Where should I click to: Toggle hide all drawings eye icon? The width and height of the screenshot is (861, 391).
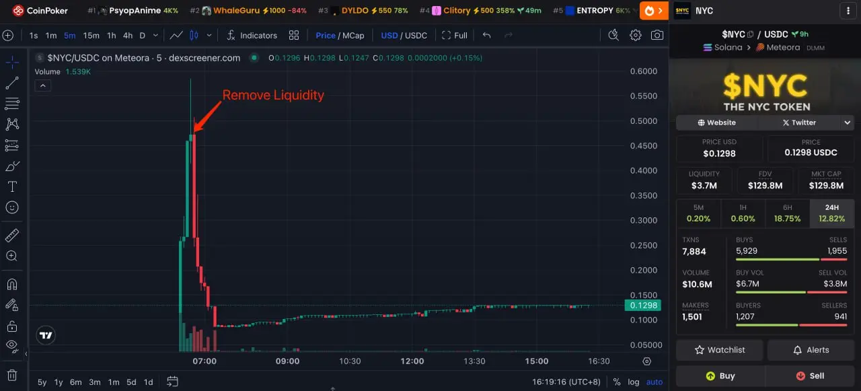(x=11, y=347)
